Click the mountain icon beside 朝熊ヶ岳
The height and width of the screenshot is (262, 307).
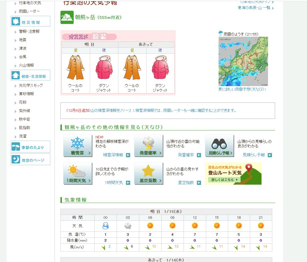[x=67, y=18]
